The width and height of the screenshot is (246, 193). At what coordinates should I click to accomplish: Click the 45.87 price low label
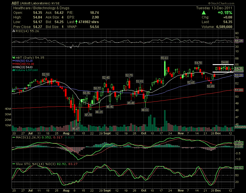76,129
